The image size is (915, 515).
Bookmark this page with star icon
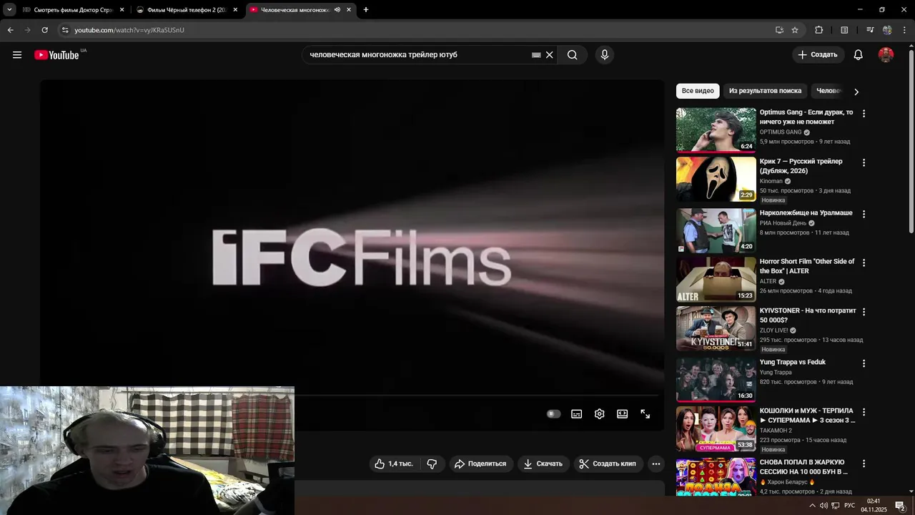click(x=795, y=30)
